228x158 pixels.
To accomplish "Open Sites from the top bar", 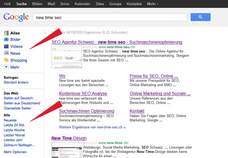I will (x=100, y=4).
